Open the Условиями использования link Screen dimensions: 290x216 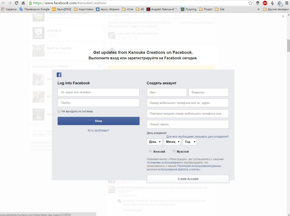164,163
